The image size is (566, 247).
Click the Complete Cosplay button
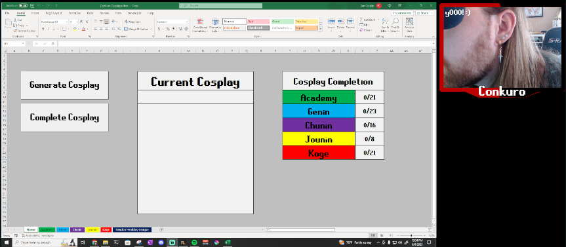[x=65, y=117]
